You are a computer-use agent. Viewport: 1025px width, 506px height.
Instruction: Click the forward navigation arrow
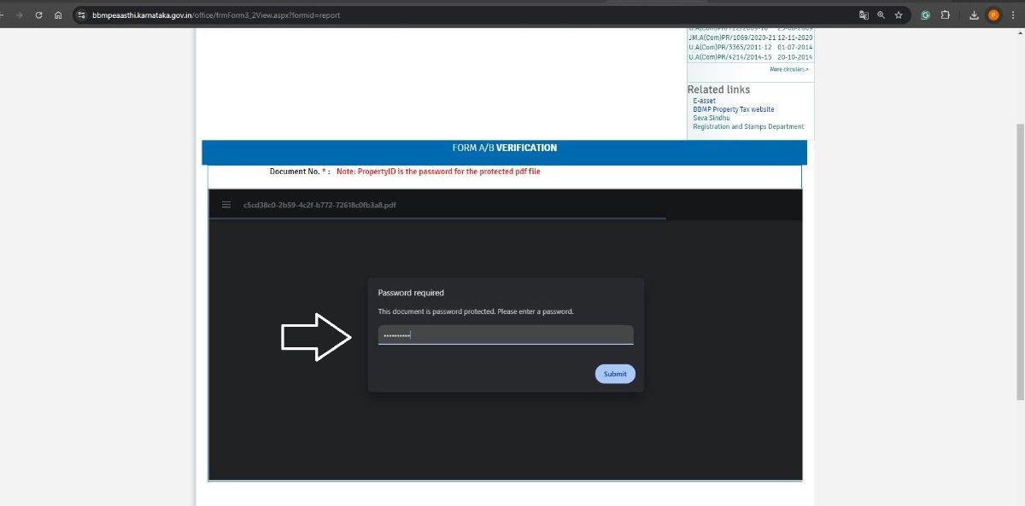click(19, 15)
